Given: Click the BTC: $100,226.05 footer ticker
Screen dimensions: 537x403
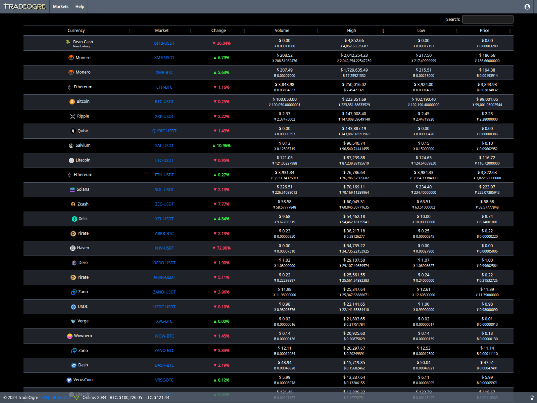Looking at the screenshot, I should click(126, 398).
